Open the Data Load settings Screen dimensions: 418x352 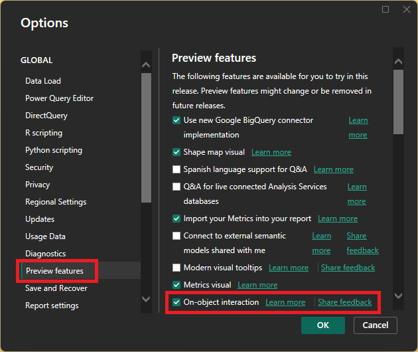(43, 81)
